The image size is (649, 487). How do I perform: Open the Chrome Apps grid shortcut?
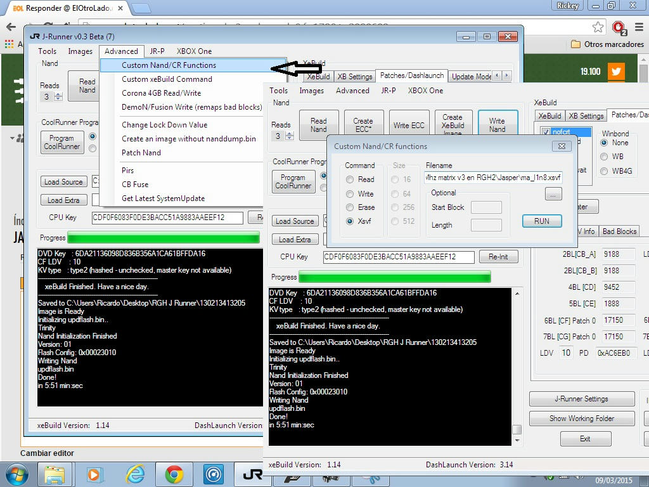coord(9,44)
